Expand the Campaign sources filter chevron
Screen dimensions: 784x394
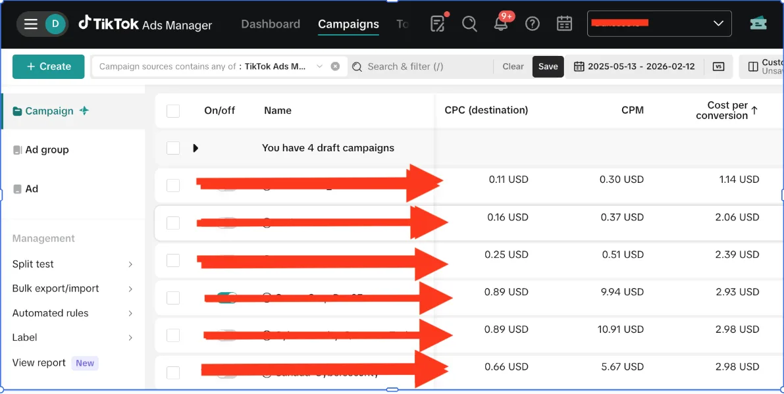click(319, 66)
